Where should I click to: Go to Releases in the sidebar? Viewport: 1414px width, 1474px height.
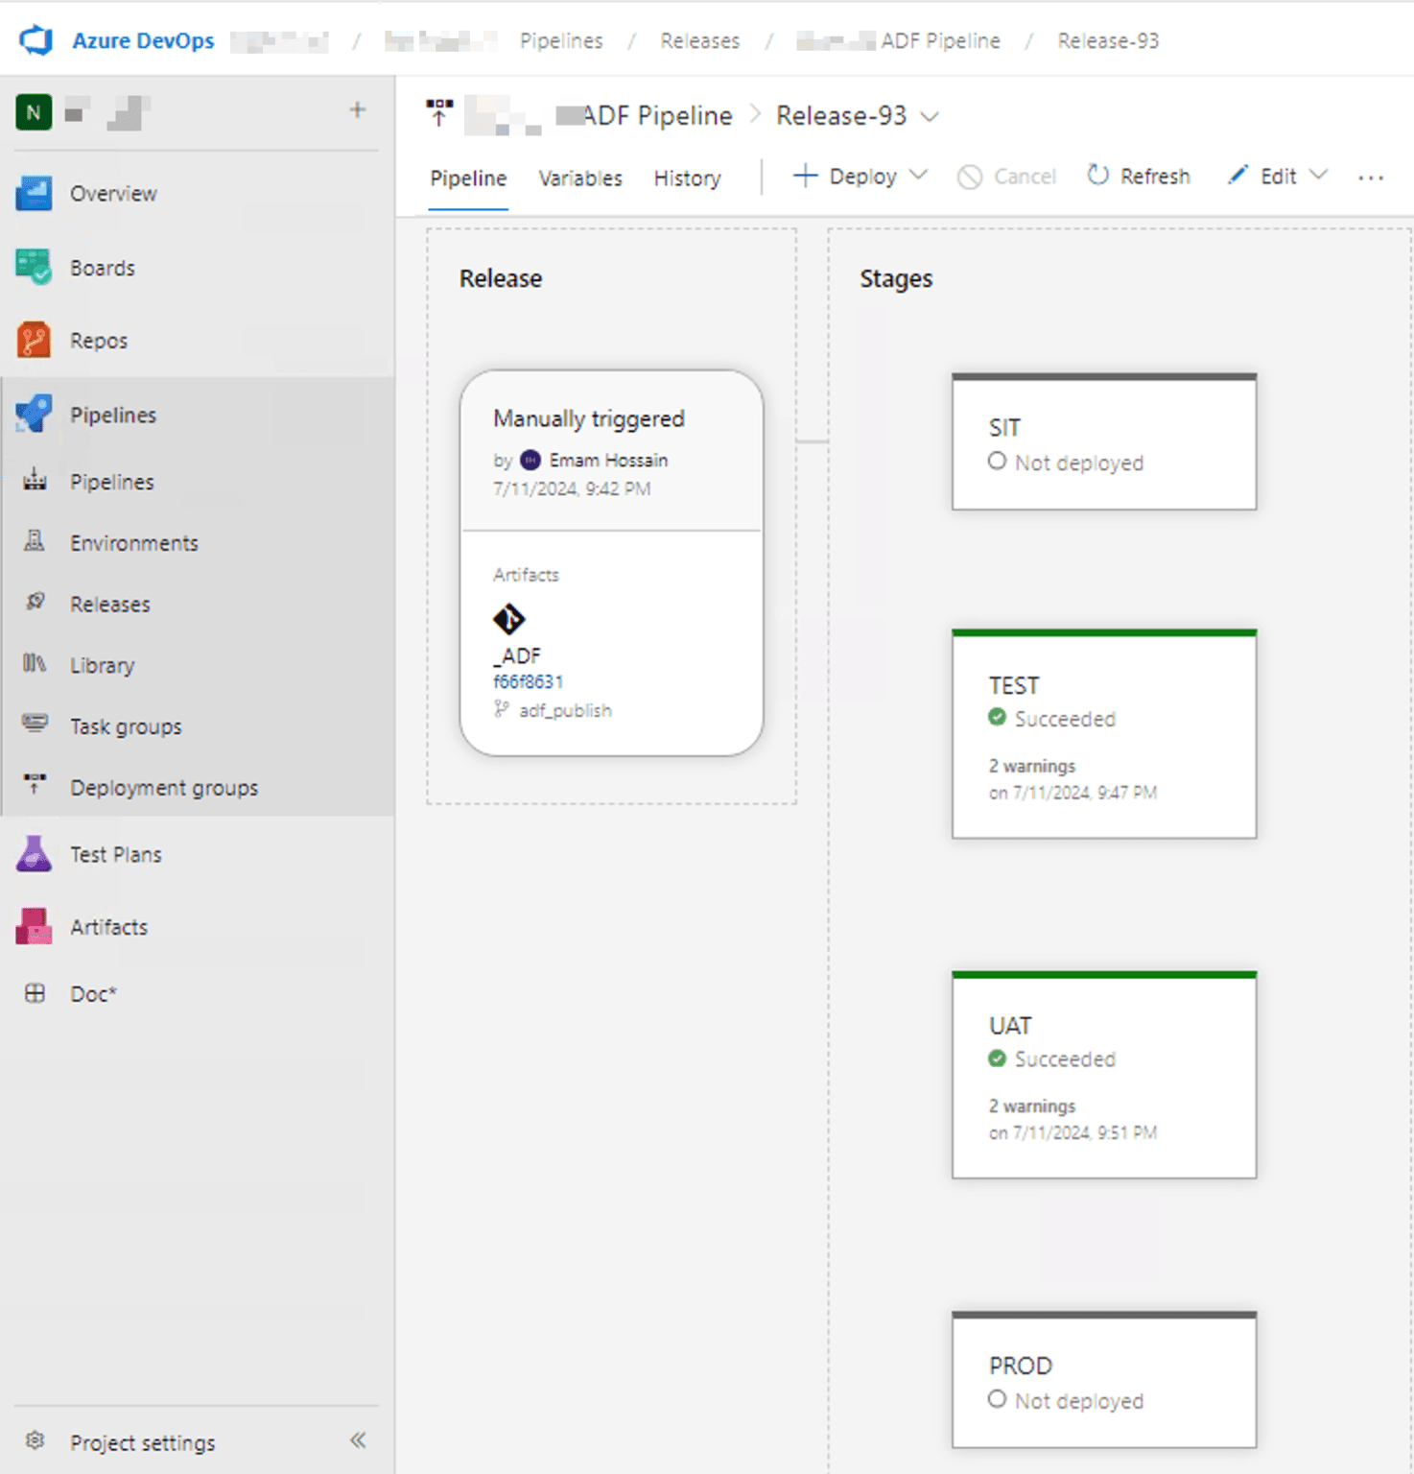point(109,604)
